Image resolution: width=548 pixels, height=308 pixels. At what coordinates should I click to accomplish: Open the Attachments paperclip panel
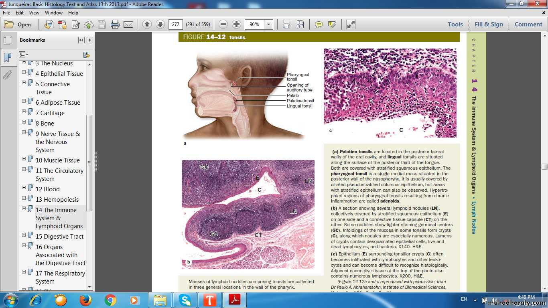(x=7, y=75)
